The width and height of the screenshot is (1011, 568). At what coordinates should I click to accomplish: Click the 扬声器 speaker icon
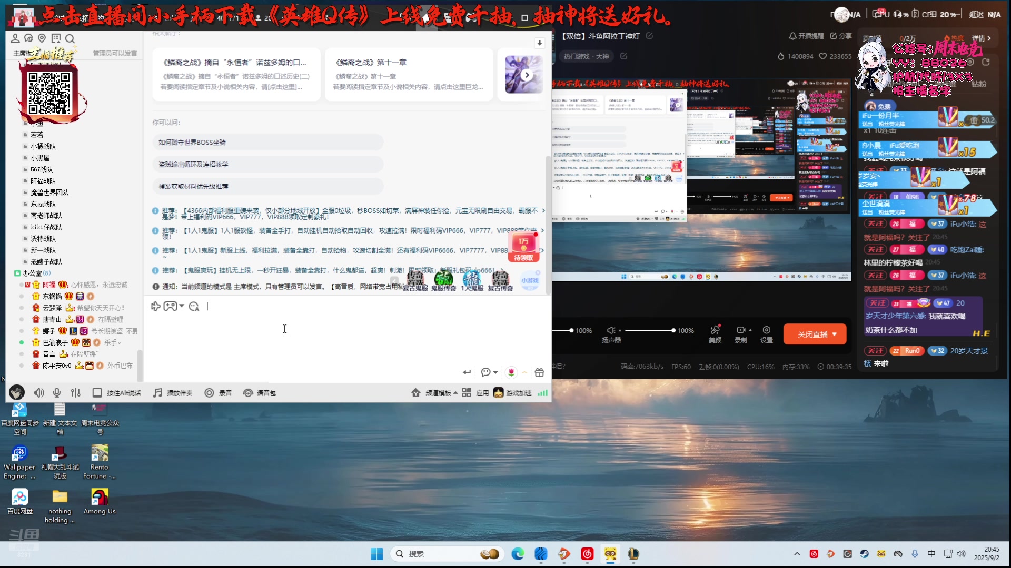point(611,330)
